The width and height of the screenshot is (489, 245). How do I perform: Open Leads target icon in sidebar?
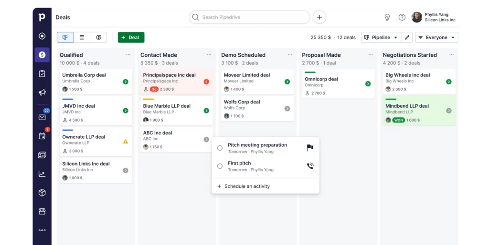tap(42, 36)
